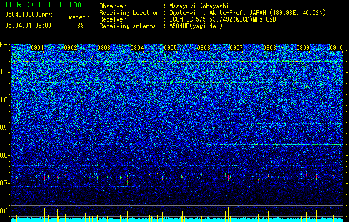Select the file name 0504010900.png
Viewport: 349px width, 222px height.
point(28,15)
